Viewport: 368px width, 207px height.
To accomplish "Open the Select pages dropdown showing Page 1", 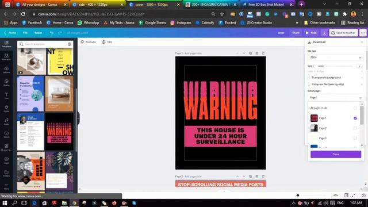I will [x=336, y=97].
